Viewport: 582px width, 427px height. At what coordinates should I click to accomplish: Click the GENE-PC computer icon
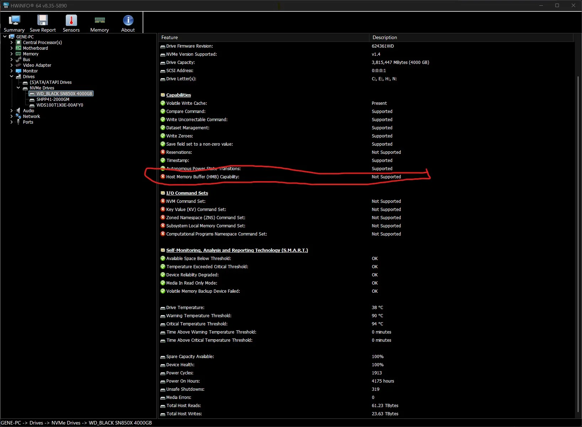[x=12, y=37]
